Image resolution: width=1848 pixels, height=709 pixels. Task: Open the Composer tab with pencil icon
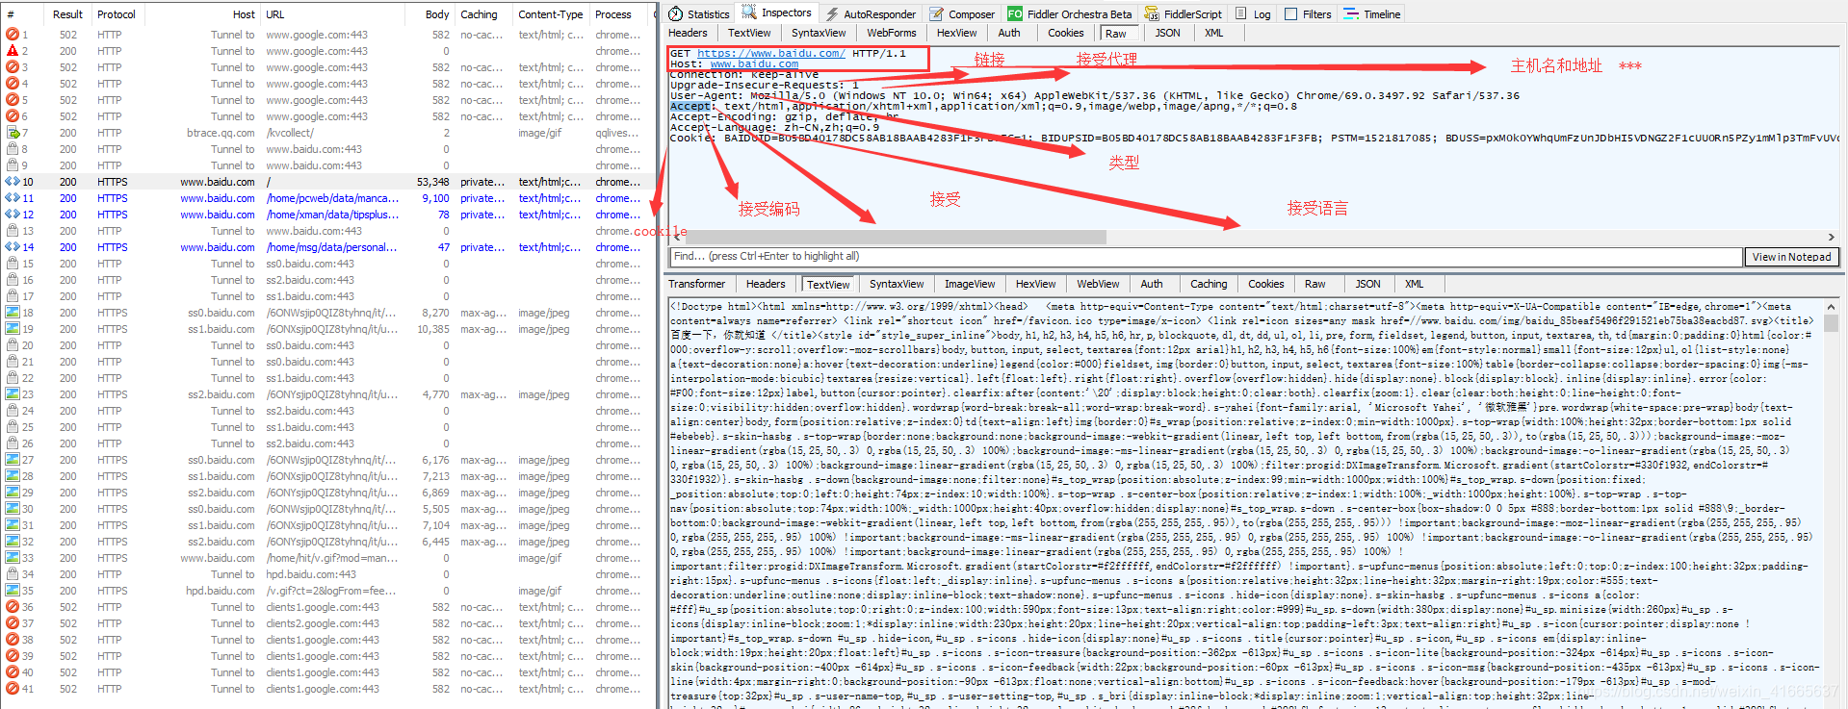[962, 13]
